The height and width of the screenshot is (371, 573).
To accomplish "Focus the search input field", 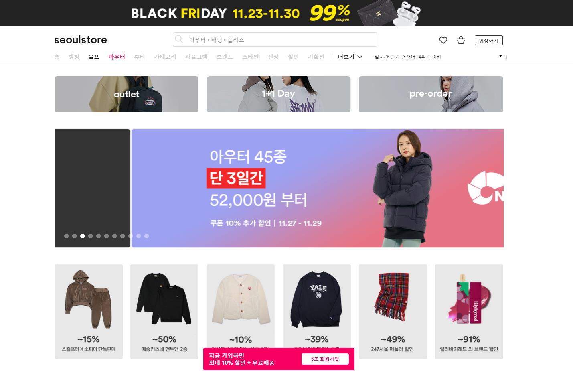I will pyautogui.click(x=275, y=39).
